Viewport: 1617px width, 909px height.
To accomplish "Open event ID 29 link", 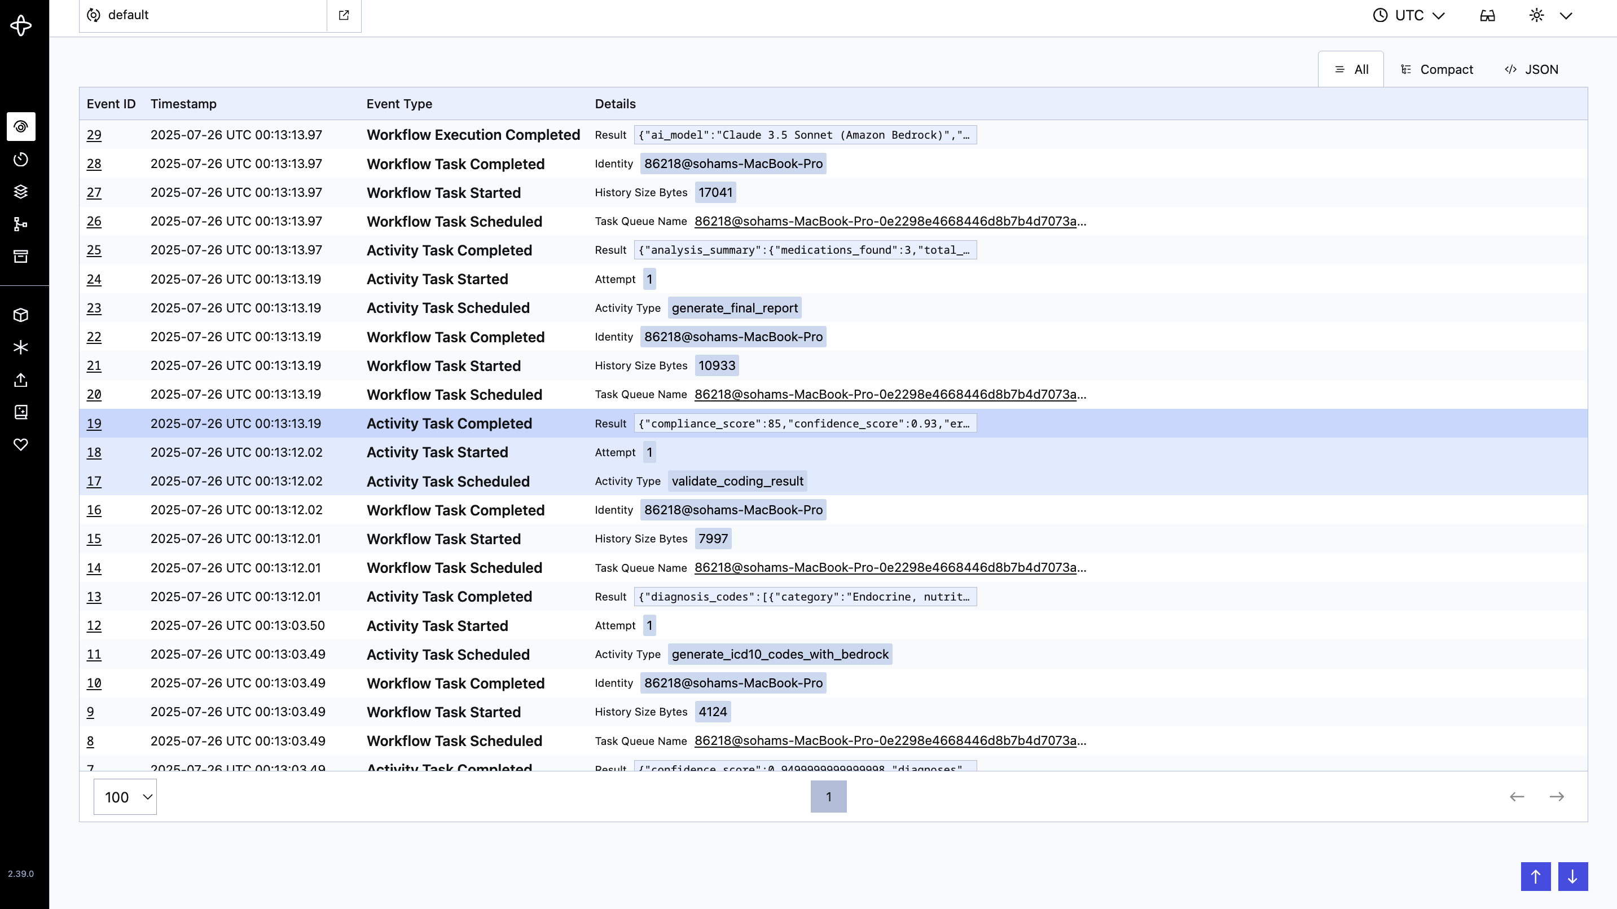I will (x=94, y=135).
